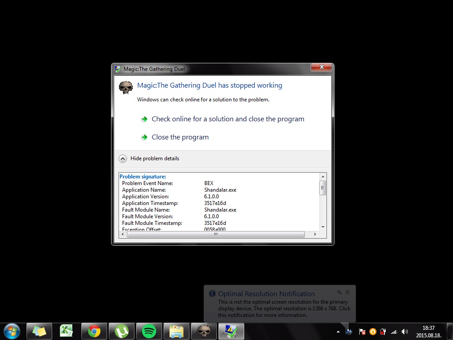Switch to Spotify on the taskbar
The width and height of the screenshot is (453, 340).
[149, 331]
